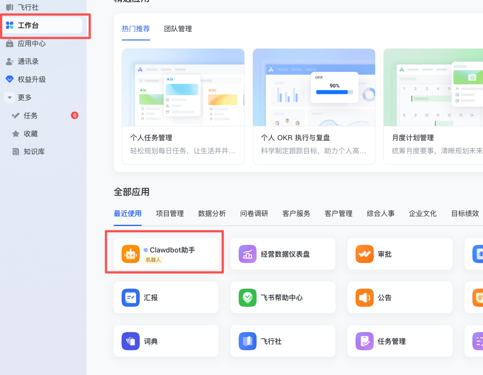Click the 汇报 report app icon
This screenshot has width=483, height=375.
point(131,298)
